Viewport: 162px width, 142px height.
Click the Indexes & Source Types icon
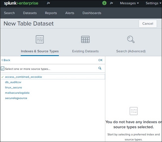[40, 39]
